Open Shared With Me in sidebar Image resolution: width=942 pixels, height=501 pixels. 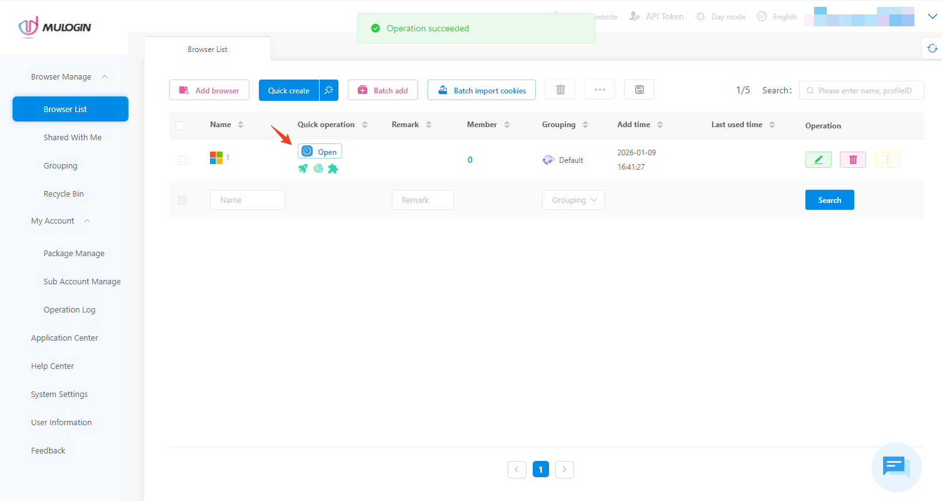click(72, 137)
